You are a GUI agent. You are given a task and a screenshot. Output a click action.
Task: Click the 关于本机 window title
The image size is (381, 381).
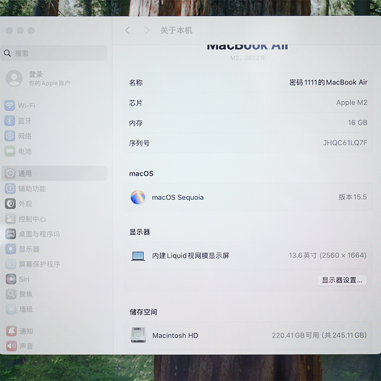(176, 30)
